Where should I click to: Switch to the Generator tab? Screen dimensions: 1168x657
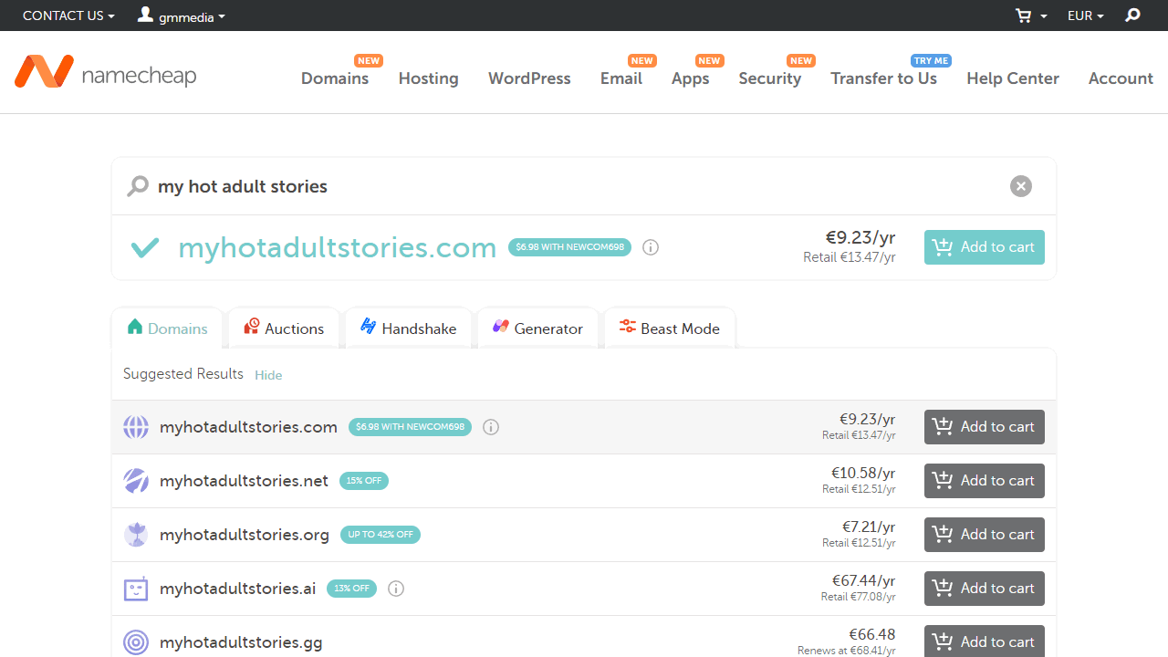537,328
